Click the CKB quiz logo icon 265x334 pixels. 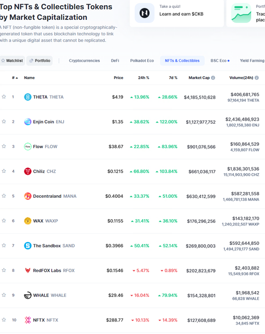[x=144, y=13]
